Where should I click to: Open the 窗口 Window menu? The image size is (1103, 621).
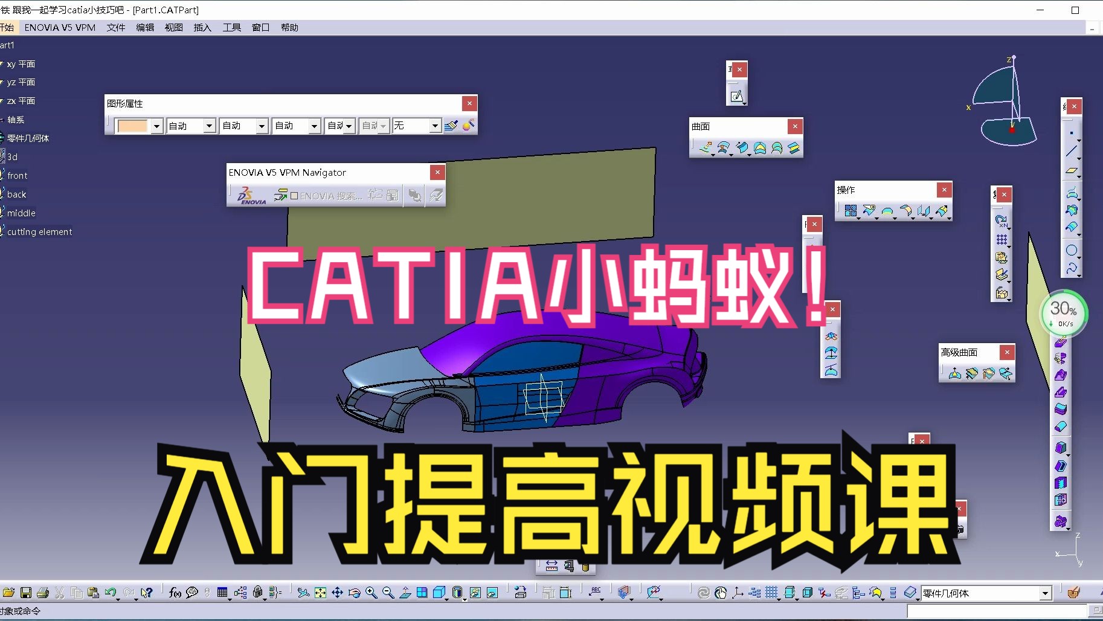[x=261, y=27]
